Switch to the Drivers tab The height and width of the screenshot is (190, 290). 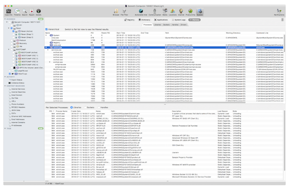(183, 24)
